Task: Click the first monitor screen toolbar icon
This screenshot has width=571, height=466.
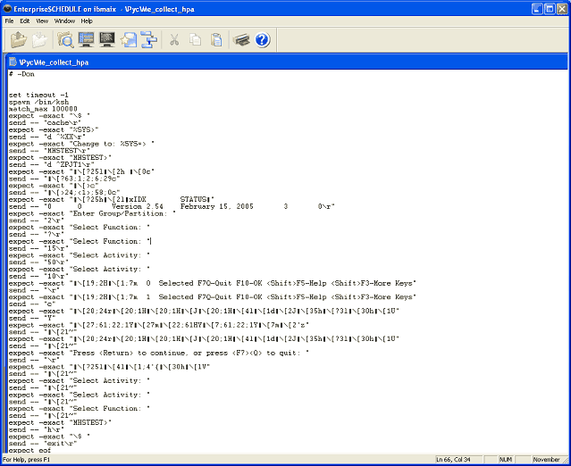Action: click(x=87, y=39)
